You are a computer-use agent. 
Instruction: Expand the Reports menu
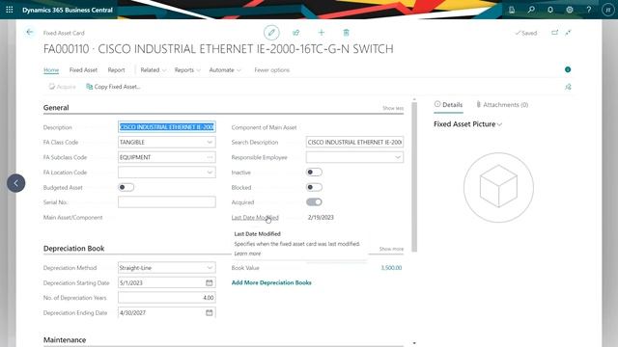point(187,70)
